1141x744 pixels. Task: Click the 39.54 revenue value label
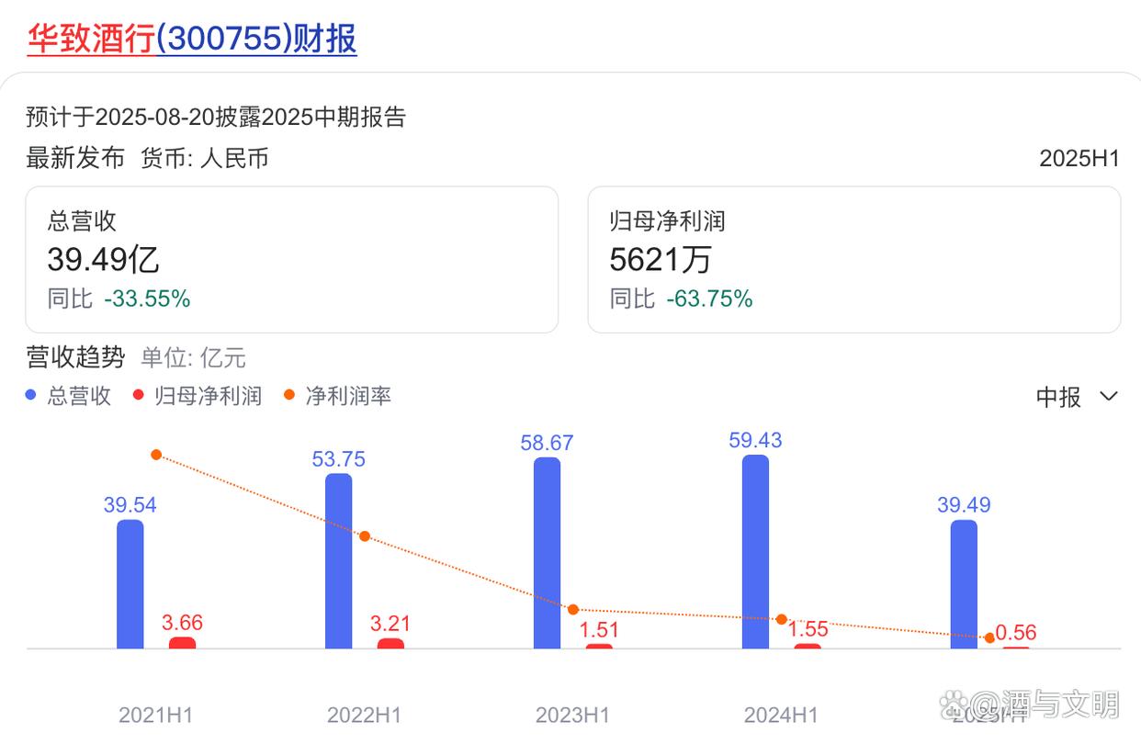click(130, 505)
